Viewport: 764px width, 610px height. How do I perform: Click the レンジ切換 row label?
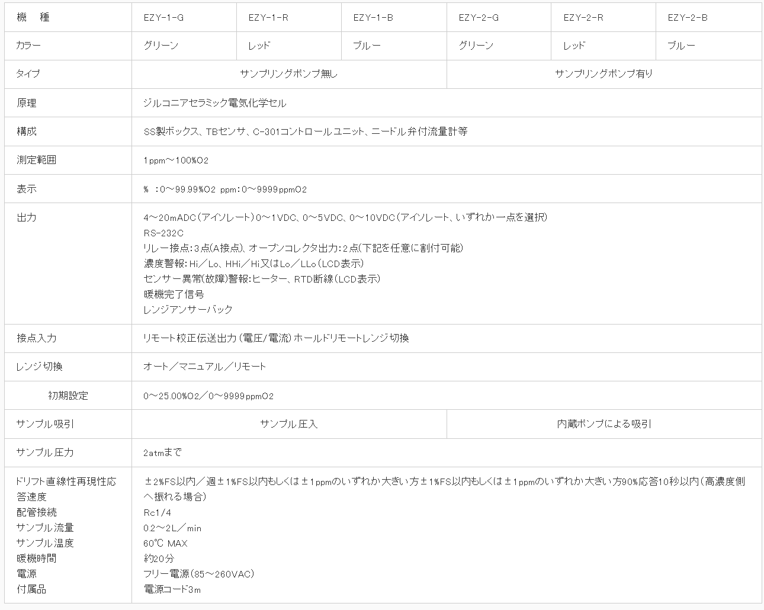coord(33,367)
